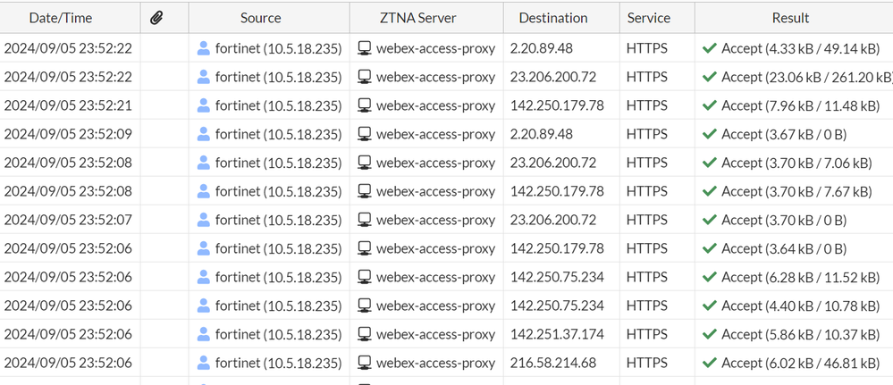Click green checkmark beside Accept (23.06 kB / 261.20 kB)
Image resolution: width=893 pixels, height=385 pixels.
(x=711, y=77)
